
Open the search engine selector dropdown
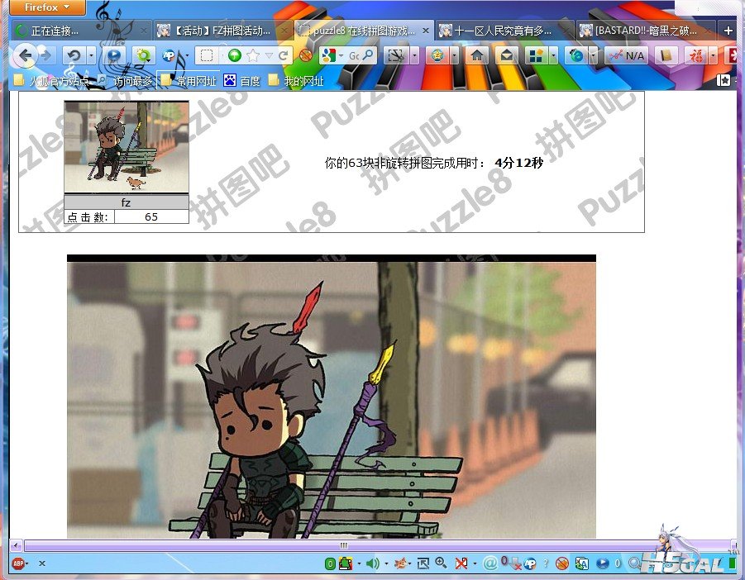click(x=340, y=55)
